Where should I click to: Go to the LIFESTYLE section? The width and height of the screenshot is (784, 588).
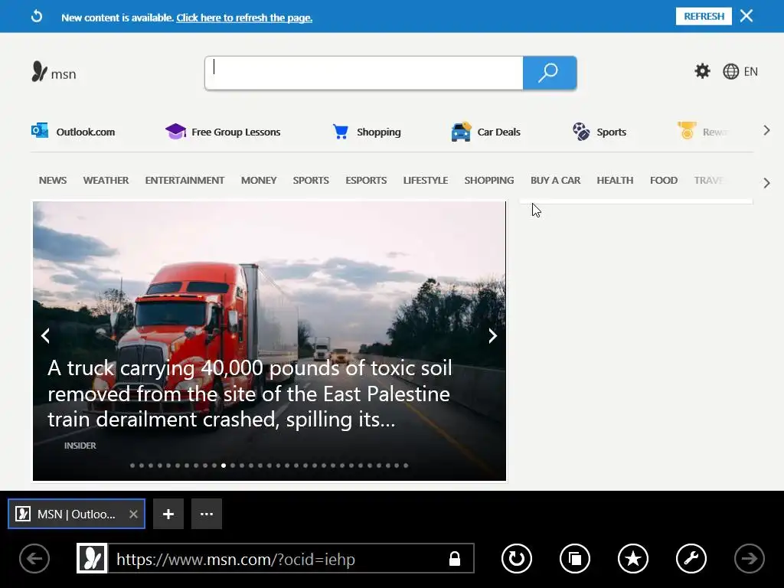426,180
